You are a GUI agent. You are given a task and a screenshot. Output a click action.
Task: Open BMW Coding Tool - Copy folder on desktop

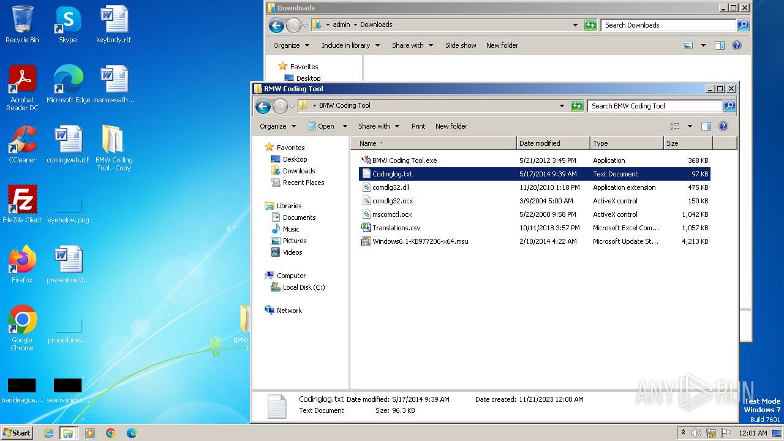click(113, 149)
